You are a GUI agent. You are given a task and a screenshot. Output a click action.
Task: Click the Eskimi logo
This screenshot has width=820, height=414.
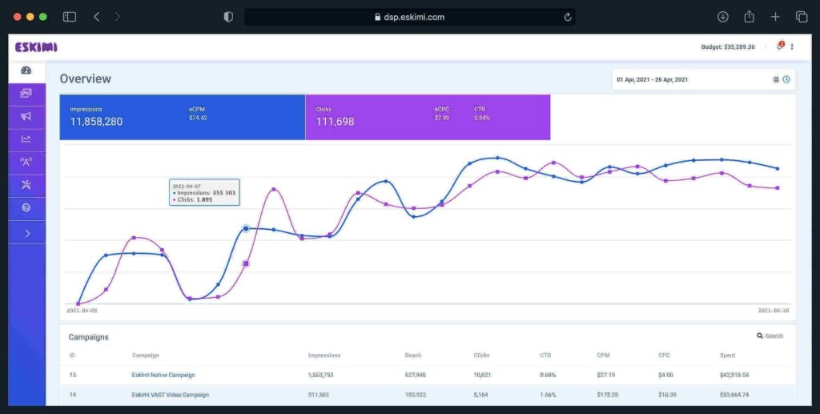[36, 47]
